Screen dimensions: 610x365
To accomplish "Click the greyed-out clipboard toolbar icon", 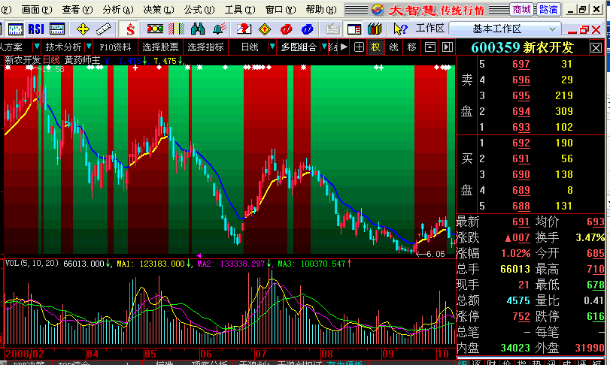I will 332,29.
